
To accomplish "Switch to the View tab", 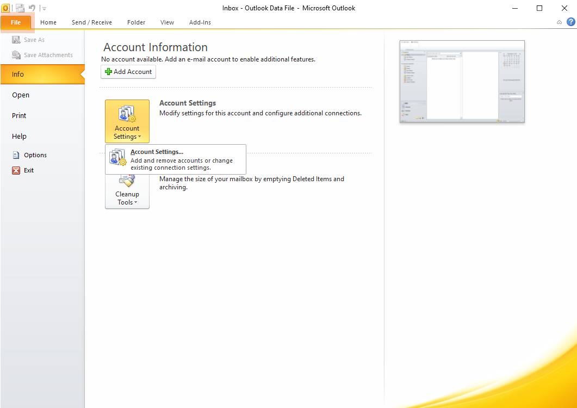I will coord(167,22).
